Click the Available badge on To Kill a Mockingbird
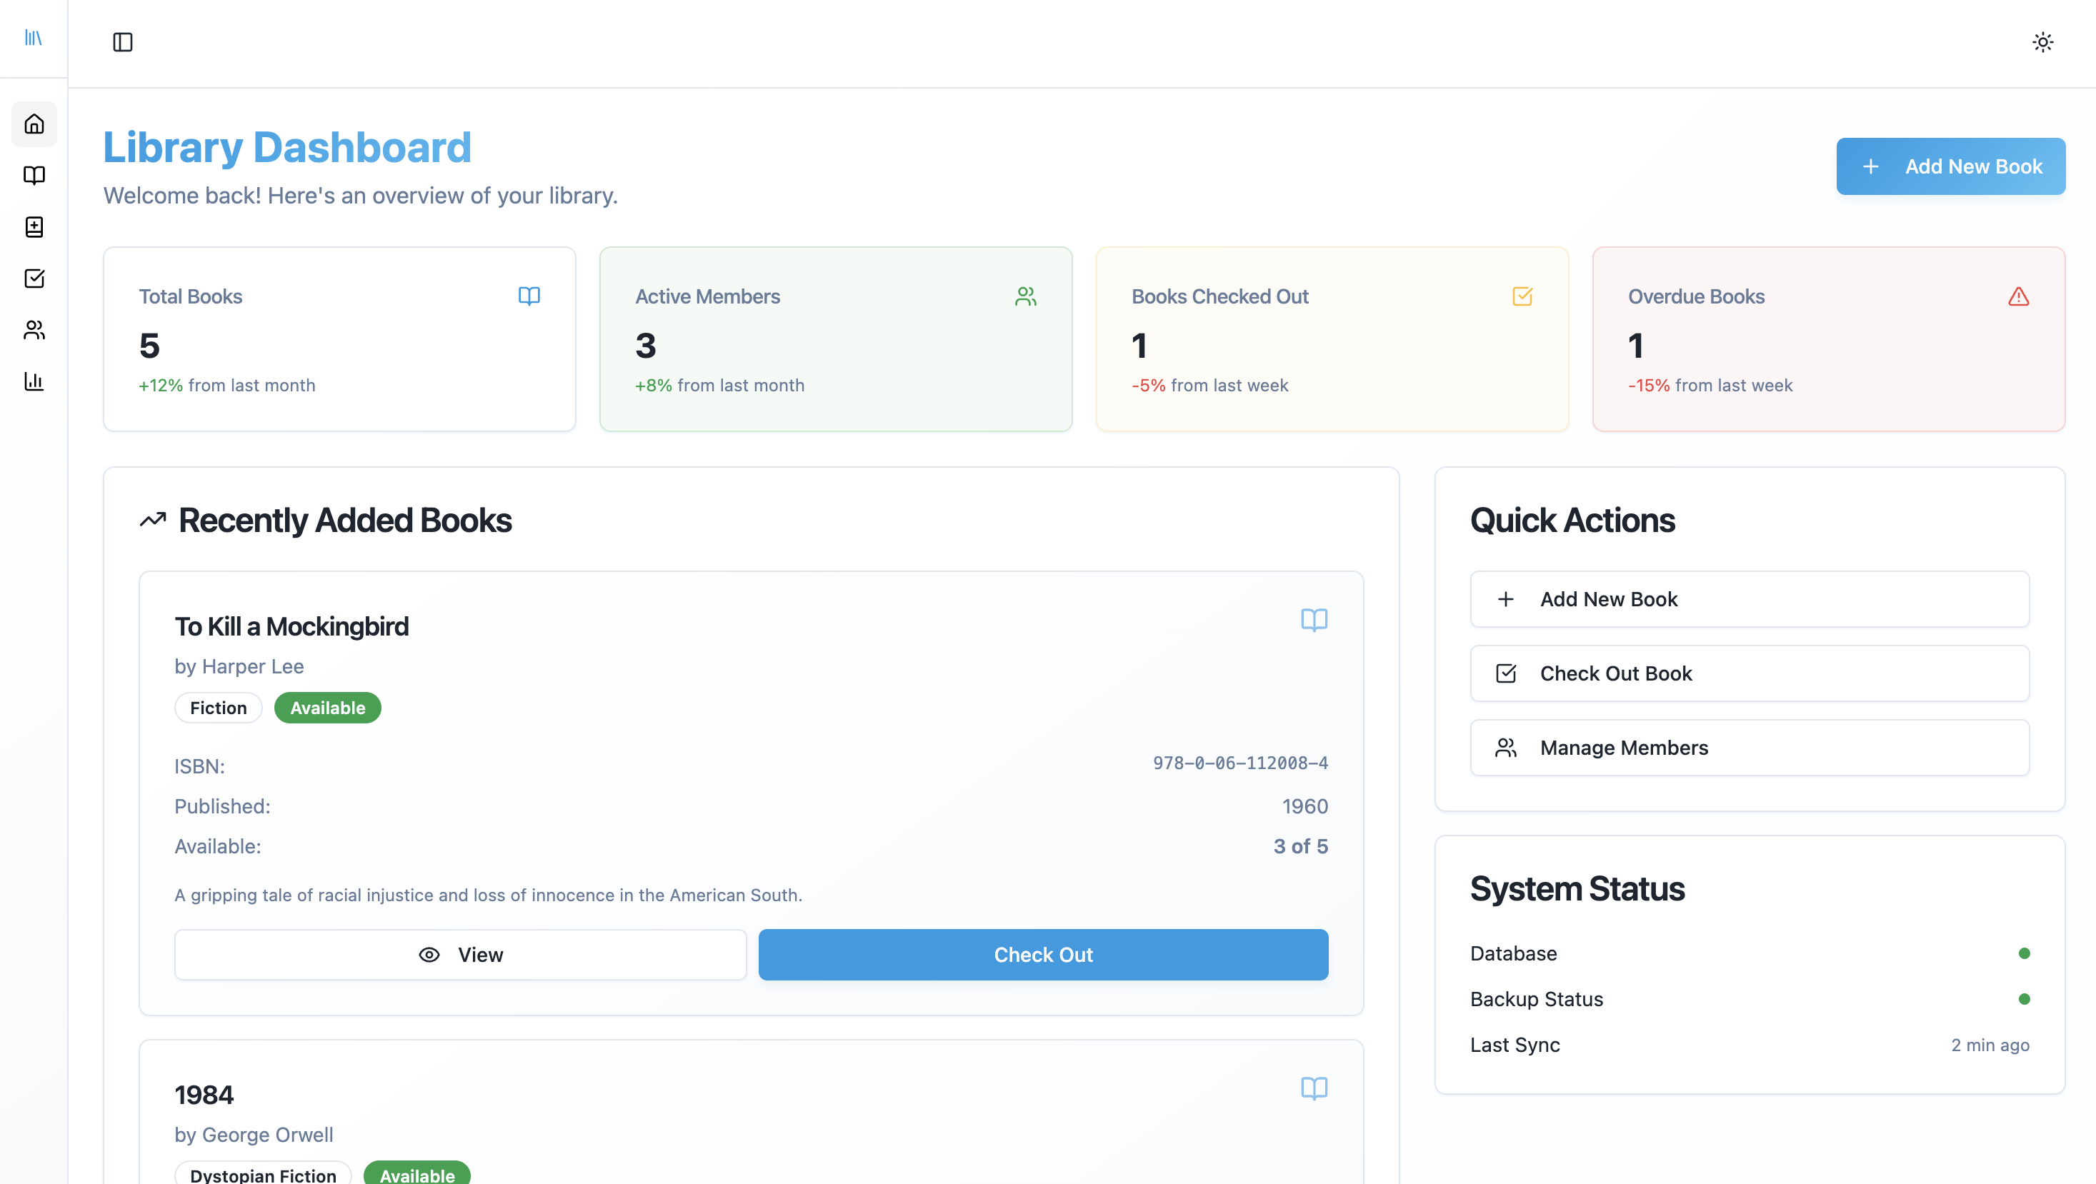This screenshot has width=2096, height=1184. (327, 708)
